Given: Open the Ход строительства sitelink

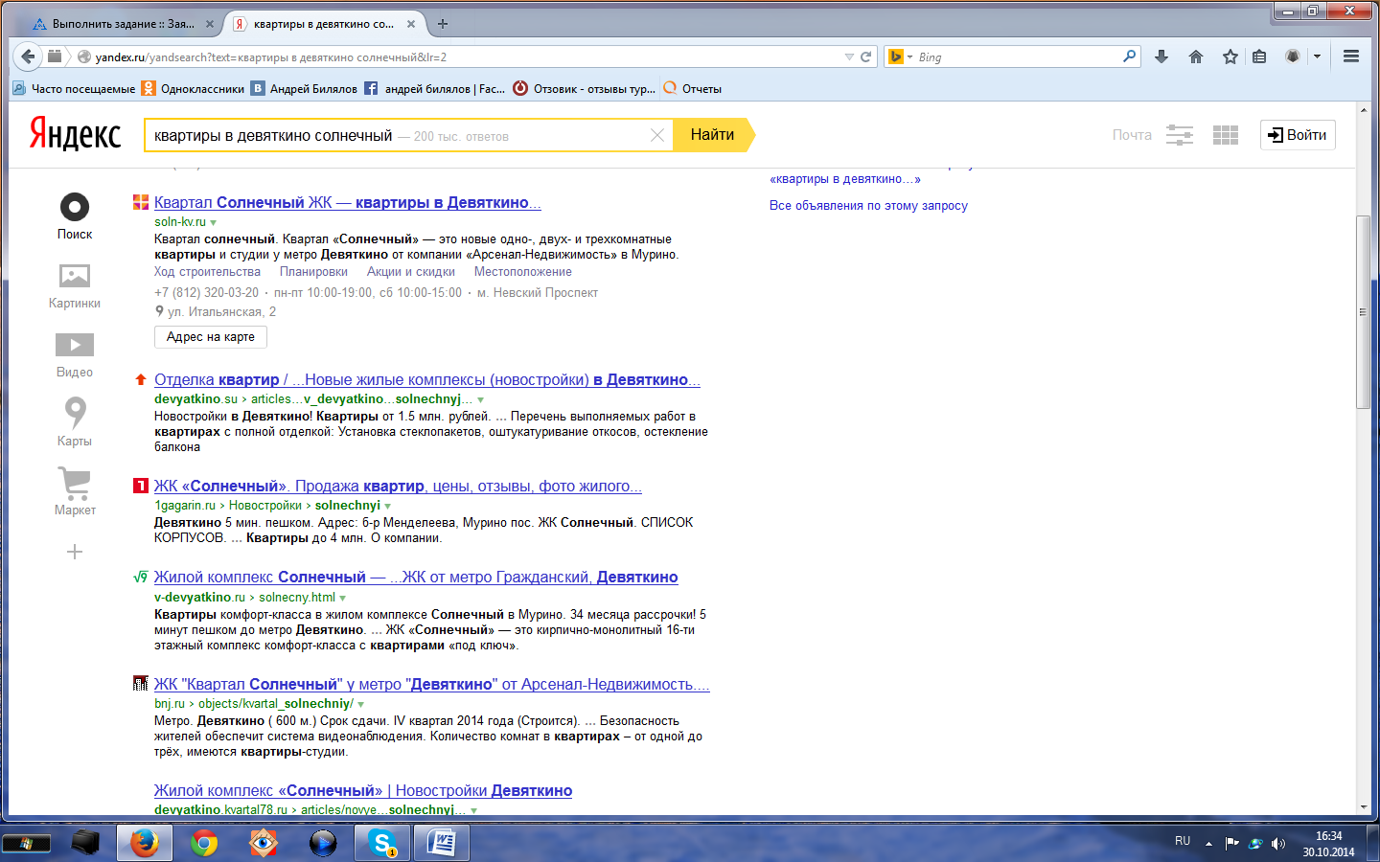Looking at the screenshot, I should 207,272.
